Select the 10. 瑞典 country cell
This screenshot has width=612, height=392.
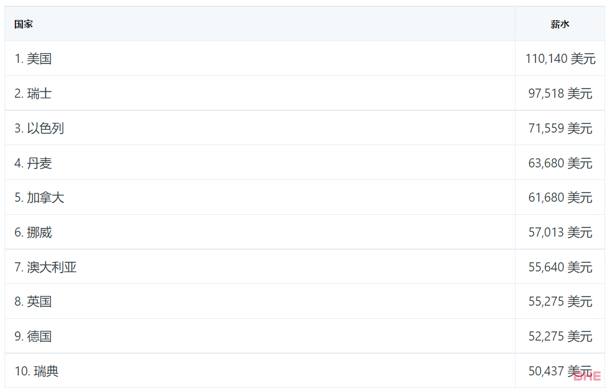click(37, 371)
